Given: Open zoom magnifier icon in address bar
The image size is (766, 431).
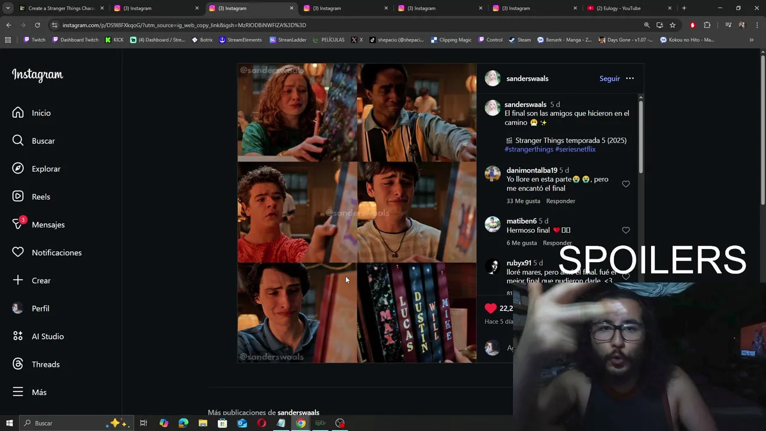Looking at the screenshot, I should [x=646, y=25].
